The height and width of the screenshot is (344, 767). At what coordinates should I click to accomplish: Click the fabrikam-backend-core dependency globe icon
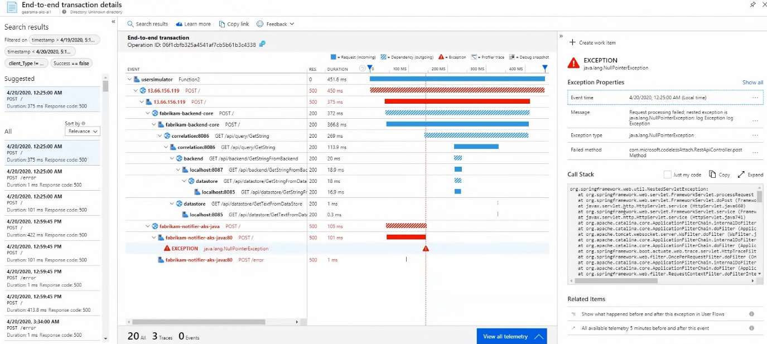155,113
